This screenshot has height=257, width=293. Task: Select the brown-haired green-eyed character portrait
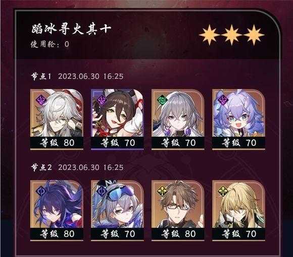[x=117, y=119]
